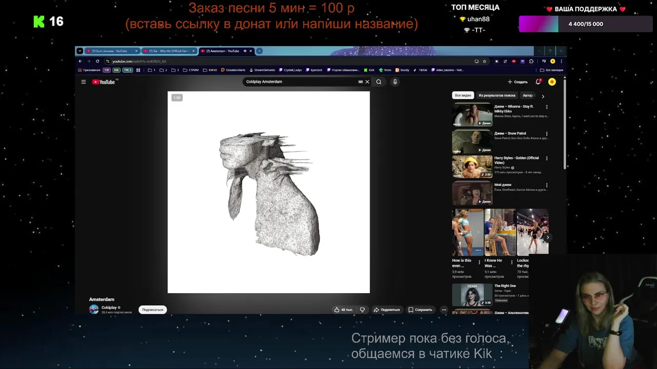Open the Boosty bookmark

(x=402, y=70)
